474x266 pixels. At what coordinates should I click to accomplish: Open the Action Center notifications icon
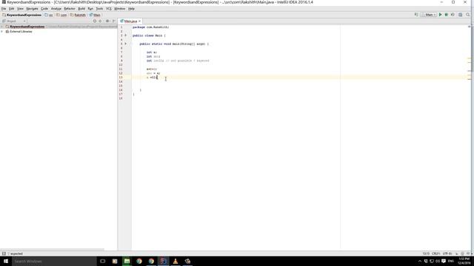pos(444,261)
